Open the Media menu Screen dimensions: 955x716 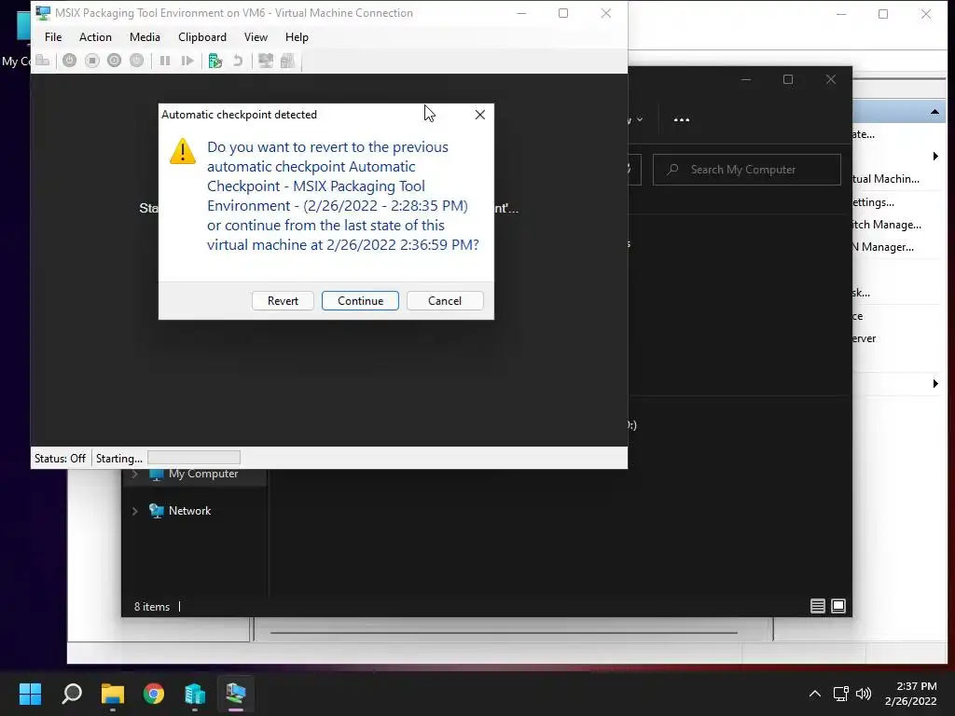pos(145,37)
